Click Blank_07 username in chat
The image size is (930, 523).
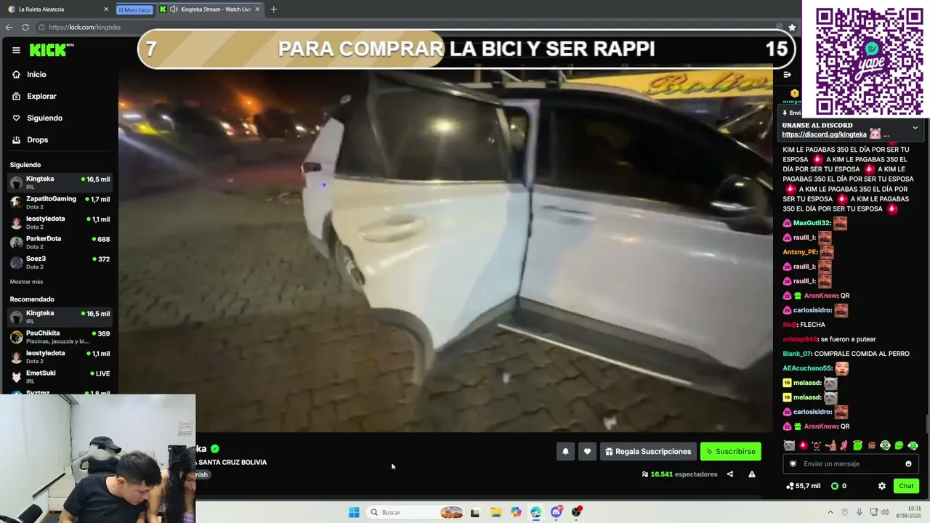pos(796,354)
